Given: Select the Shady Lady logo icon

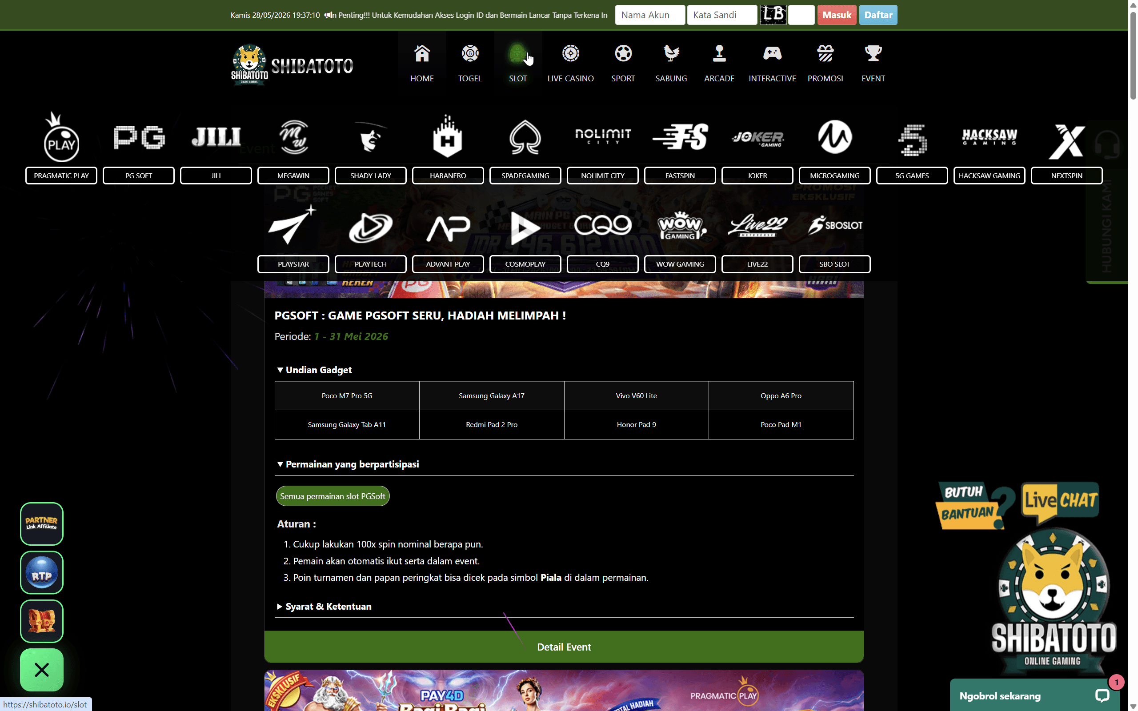Looking at the screenshot, I should pos(371,137).
